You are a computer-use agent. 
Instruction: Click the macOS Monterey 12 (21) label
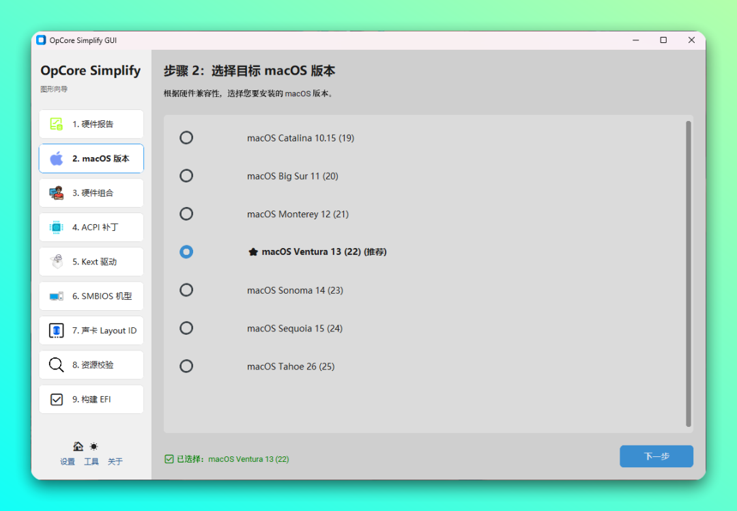[298, 214]
